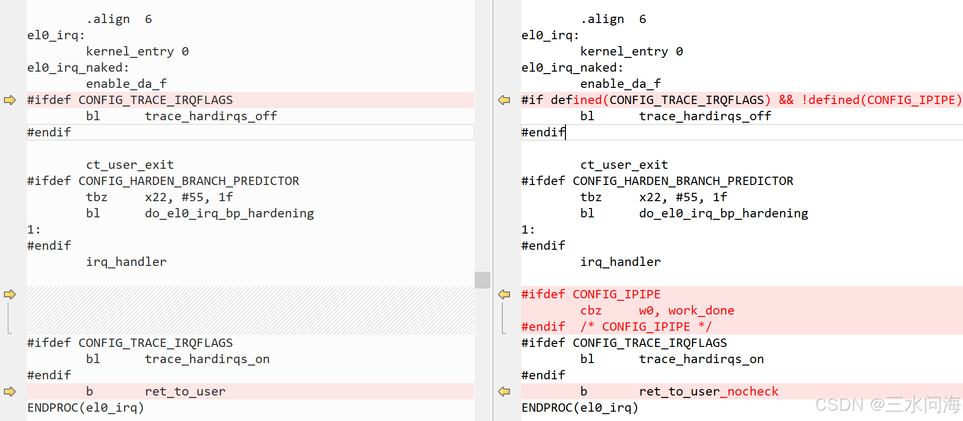Click left pane text 'kernel_entry 0'
Image resolution: width=963 pixels, height=421 pixels.
[x=137, y=52]
